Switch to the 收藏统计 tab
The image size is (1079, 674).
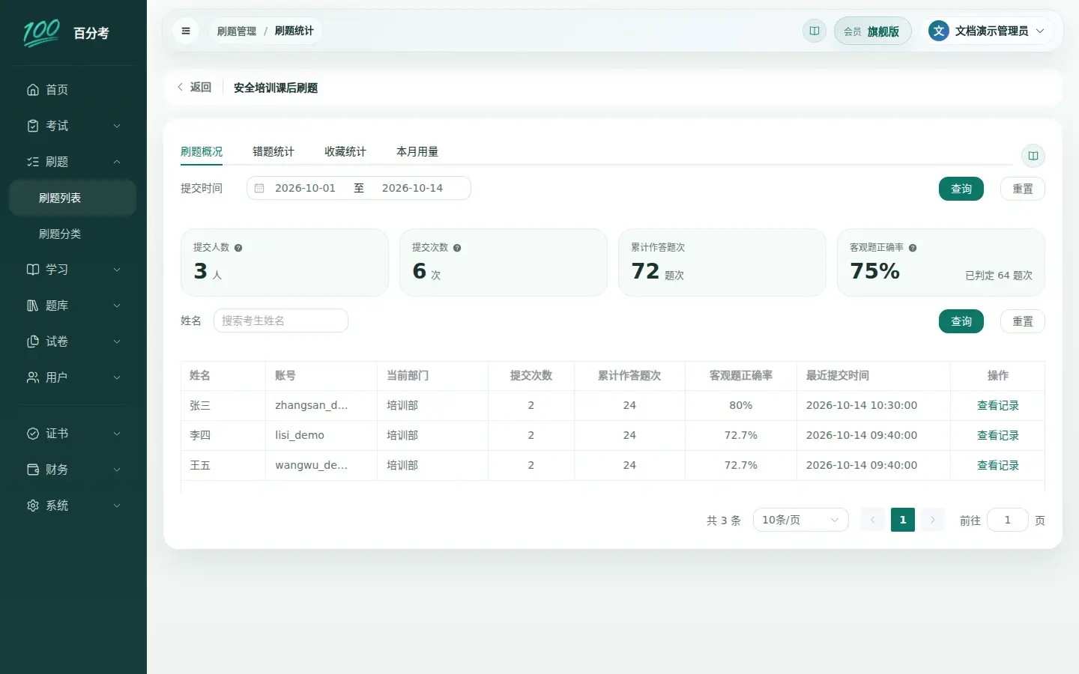tap(345, 152)
